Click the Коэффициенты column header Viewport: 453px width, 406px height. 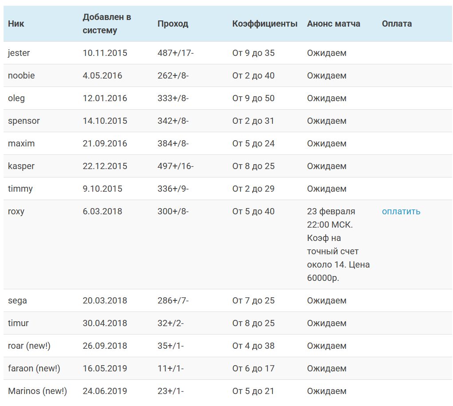click(x=264, y=24)
